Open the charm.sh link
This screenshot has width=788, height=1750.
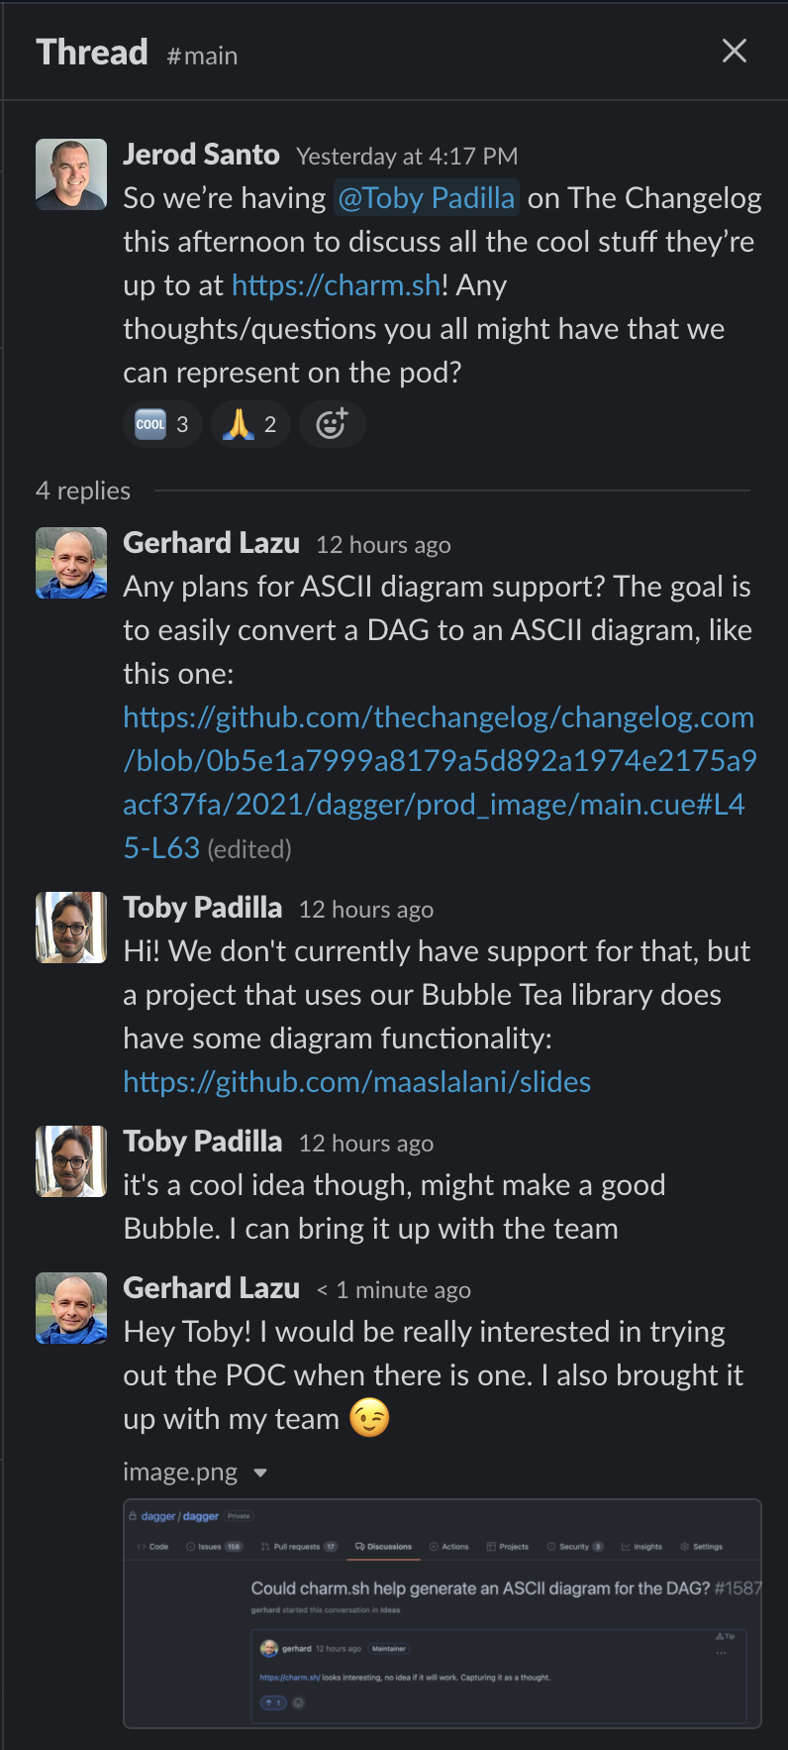(335, 284)
